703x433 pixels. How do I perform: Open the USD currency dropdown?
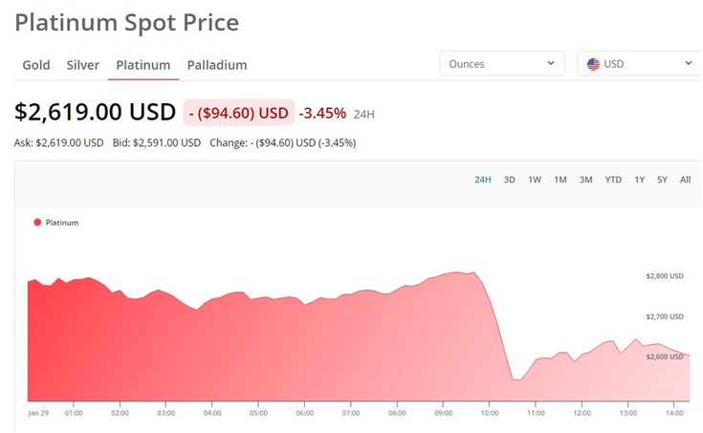tap(638, 64)
